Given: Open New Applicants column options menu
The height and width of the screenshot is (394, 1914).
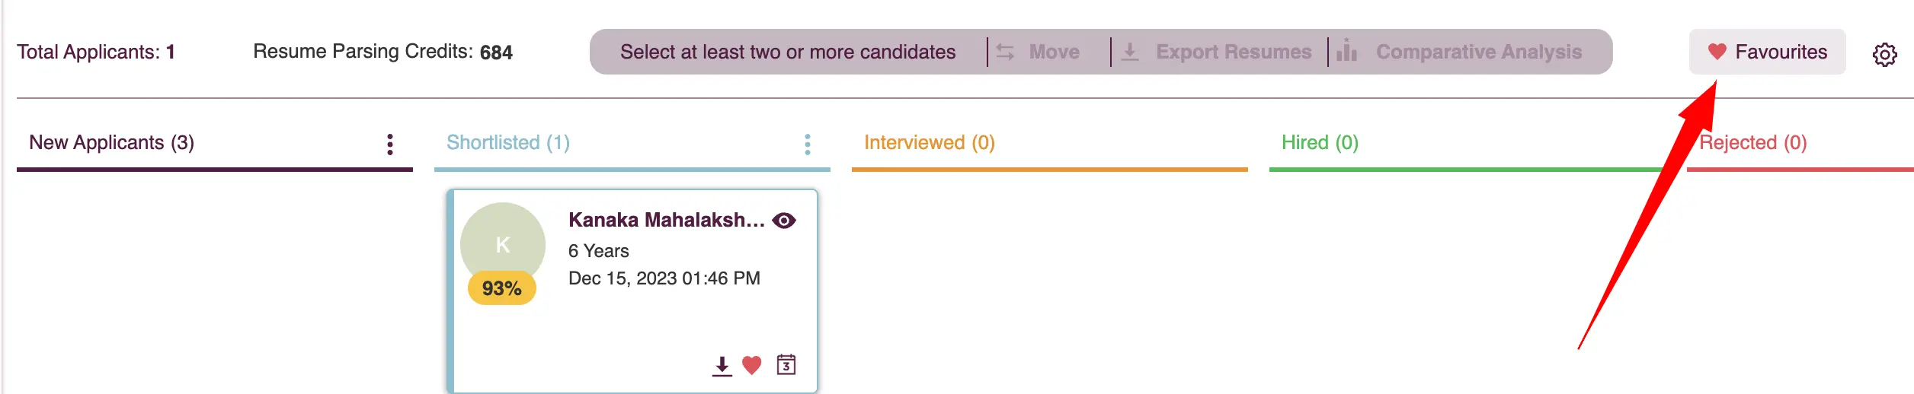Looking at the screenshot, I should pyautogui.click(x=390, y=145).
